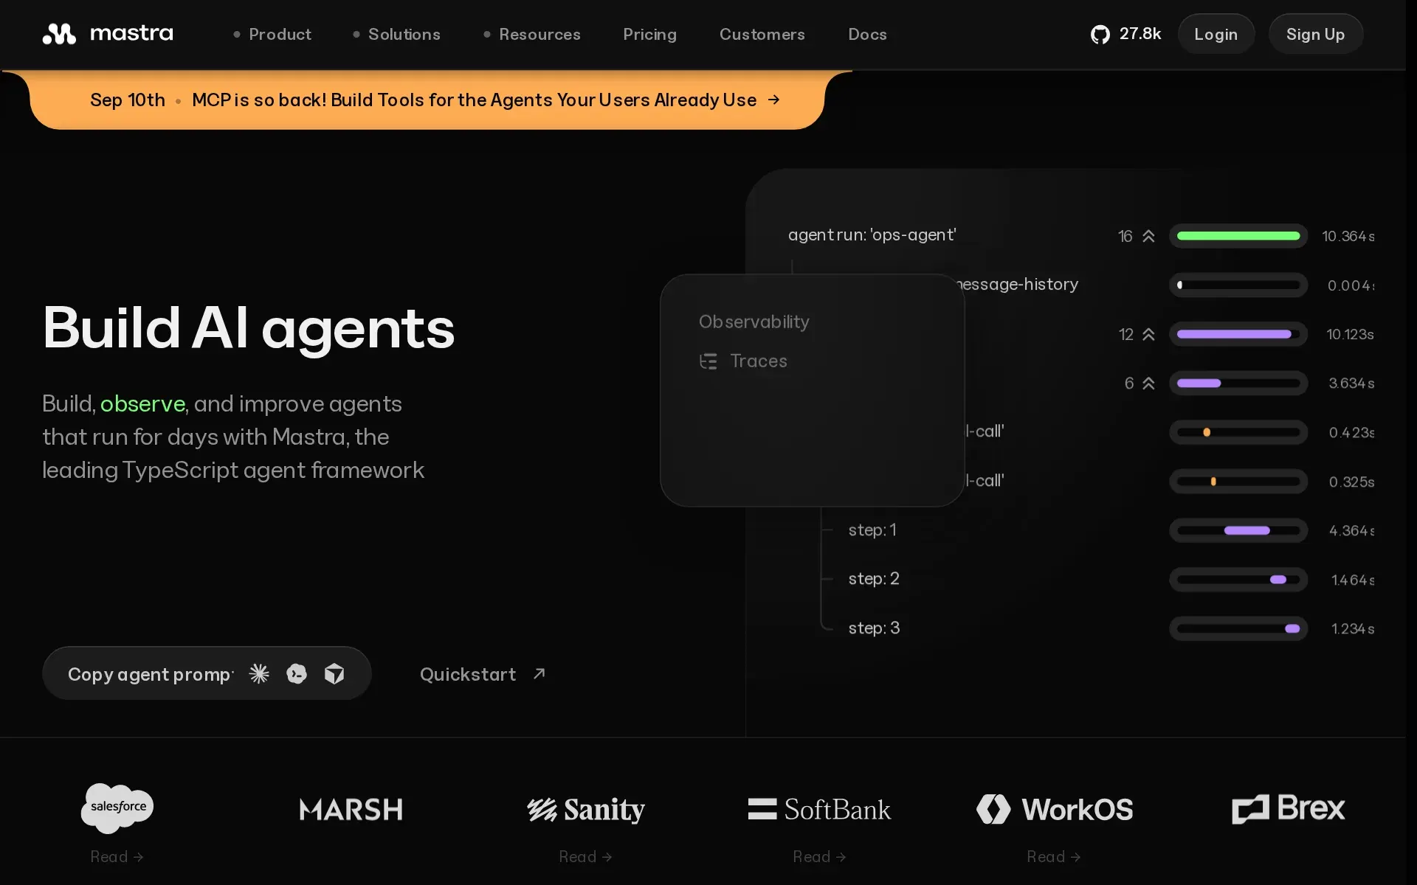Click the starburst icon in the copy prompt button
Screen dimensions: 1417x885
(259, 673)
